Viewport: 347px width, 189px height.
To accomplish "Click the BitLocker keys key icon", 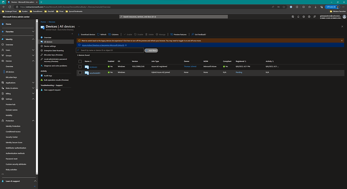I will 42,55.
